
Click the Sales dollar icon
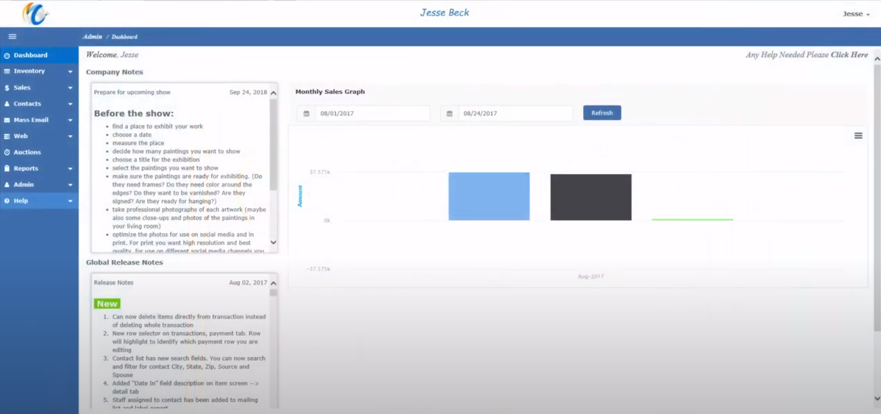tap(7, 88)
